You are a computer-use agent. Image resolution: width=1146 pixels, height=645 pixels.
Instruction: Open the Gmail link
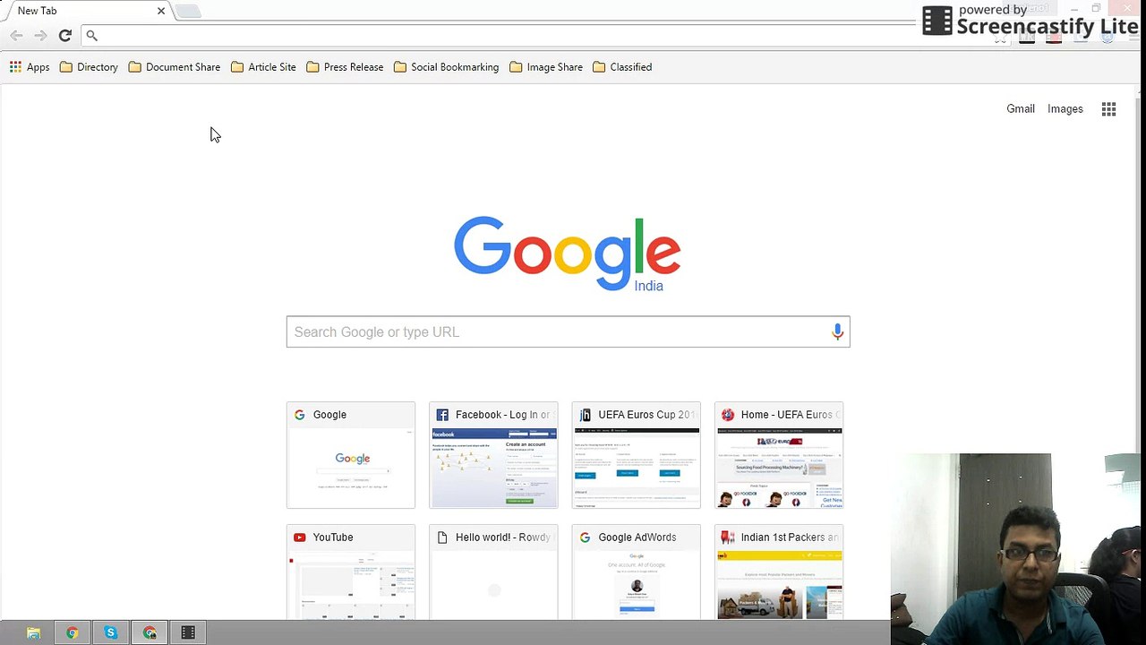click(x=1021, y=108)
